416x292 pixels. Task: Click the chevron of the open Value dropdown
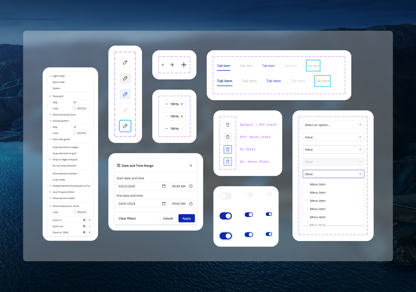360,174
